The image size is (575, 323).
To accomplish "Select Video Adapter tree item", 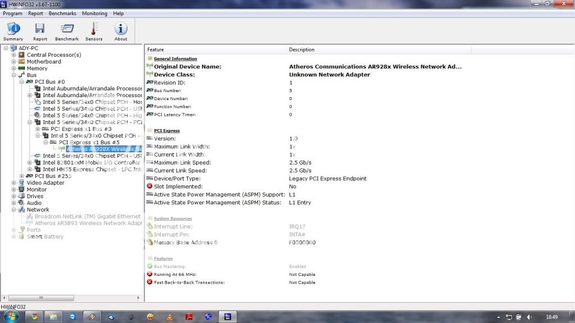I will point(46,183).
